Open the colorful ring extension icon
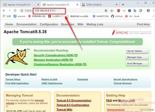The width and height of the screenshot is (155, 112). [x=140, y=10]
